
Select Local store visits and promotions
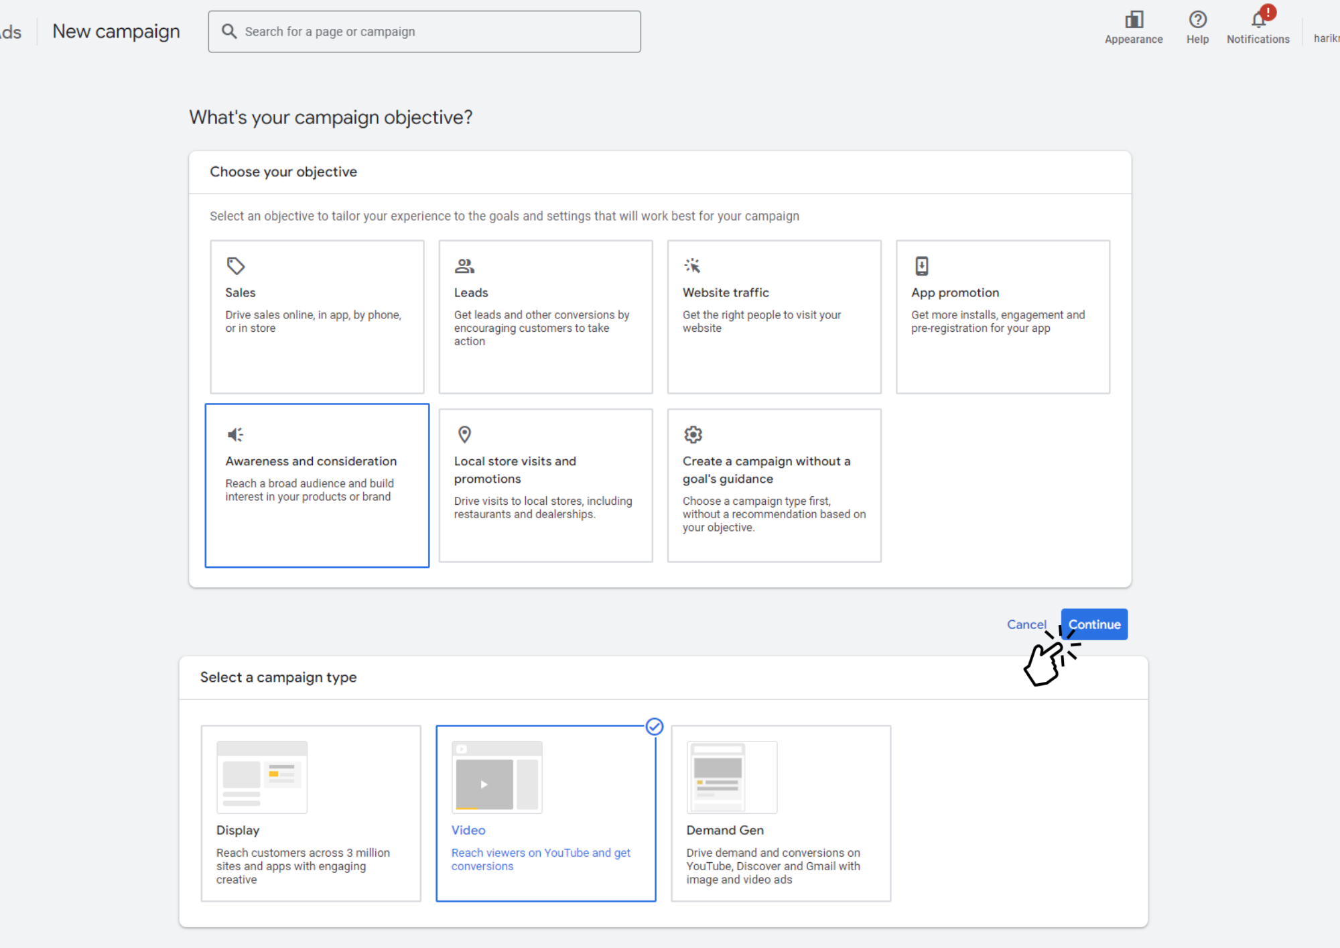(545, 485)
